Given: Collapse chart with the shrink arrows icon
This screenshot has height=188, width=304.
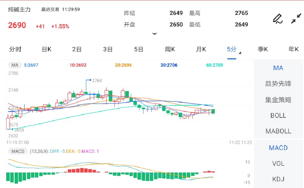Looking at the screenshot, I should [x=296, y=18].
